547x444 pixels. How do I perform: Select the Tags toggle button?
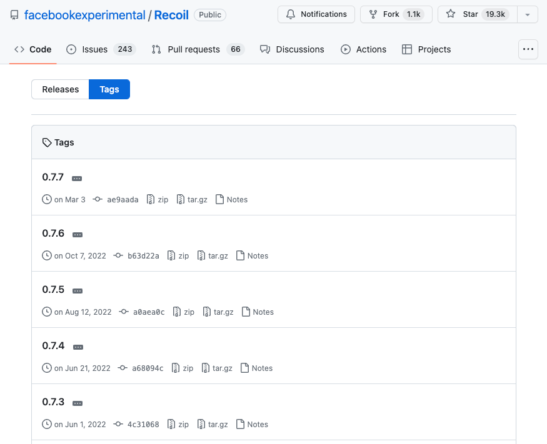[109, 89]
